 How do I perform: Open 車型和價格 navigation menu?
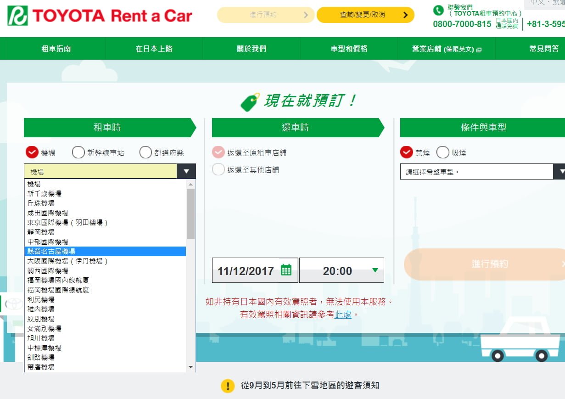pos(349,49)
